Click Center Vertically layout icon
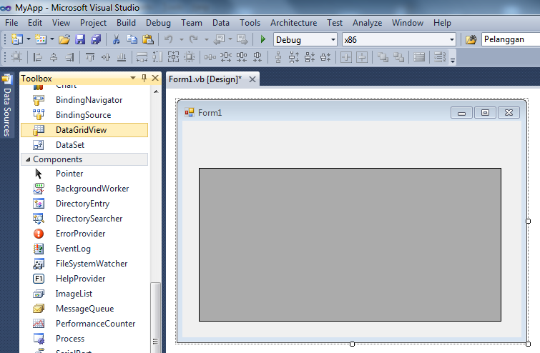The height and width of the screenshot is (353, 540). (x=362, y=57)
